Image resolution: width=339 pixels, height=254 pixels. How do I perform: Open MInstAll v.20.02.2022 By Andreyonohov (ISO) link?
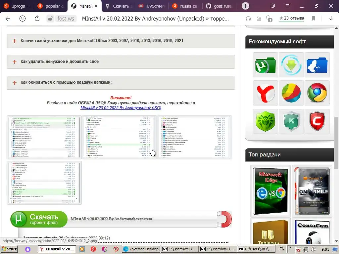pyautogui.click(x=121, y=107)
